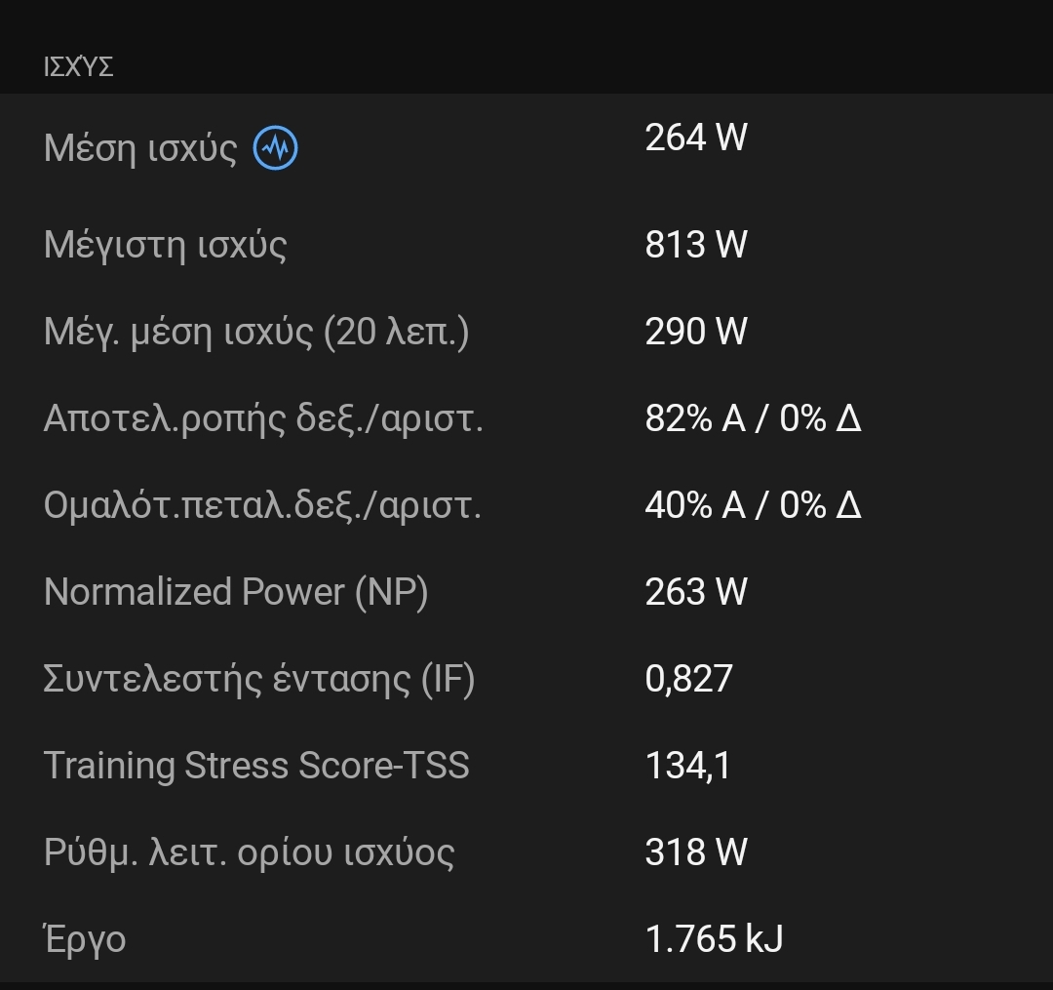Tap the ΙΣΧΥΣ section header
This screenshot has height=990, width=1053.
tap(79, 67)
